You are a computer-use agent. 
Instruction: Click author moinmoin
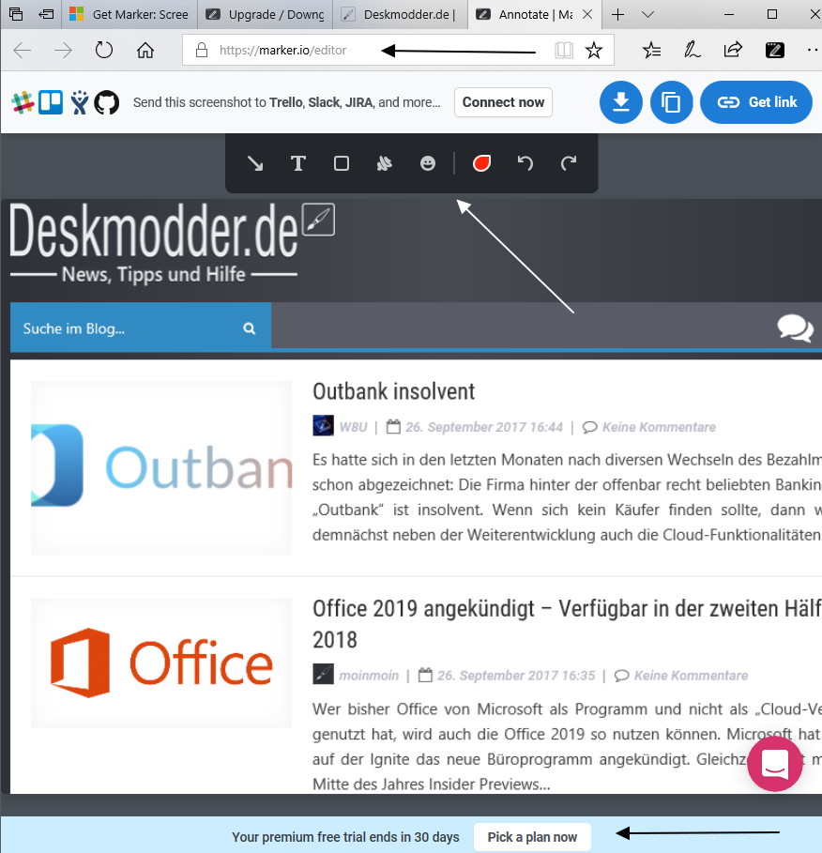pos(369,676)
